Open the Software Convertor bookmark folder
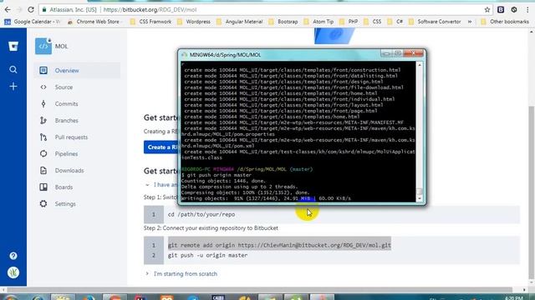 point(435,22)
